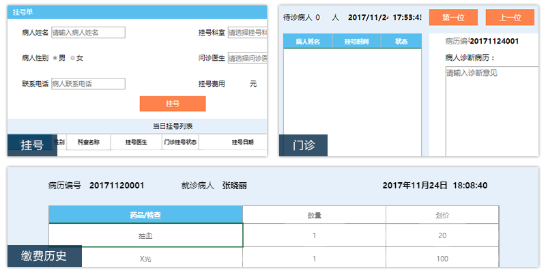Click the orange 挂号 register button

[x=172, y=104]
